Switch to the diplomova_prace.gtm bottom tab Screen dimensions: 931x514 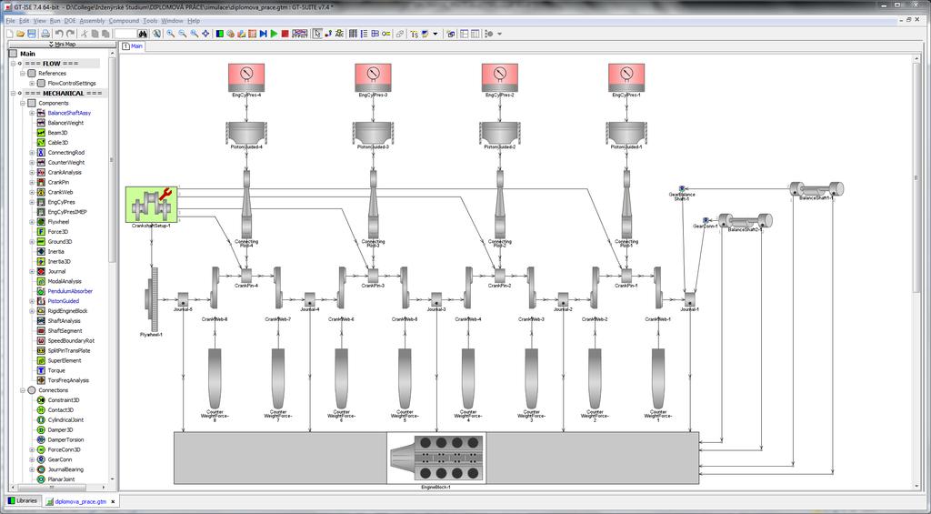[x=80, y=501]
